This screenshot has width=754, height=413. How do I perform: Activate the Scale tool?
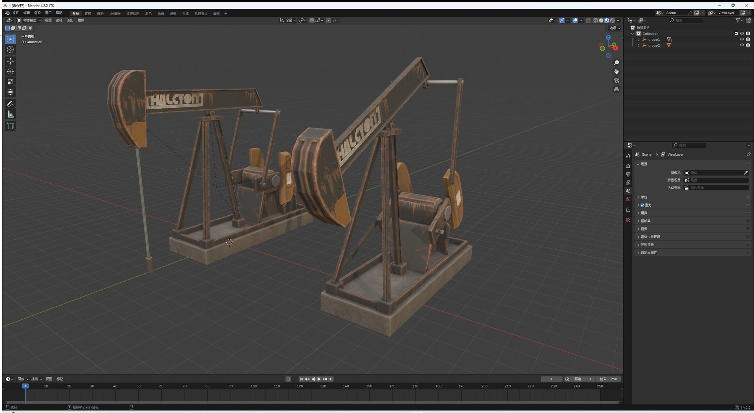(x=11, y=82)
